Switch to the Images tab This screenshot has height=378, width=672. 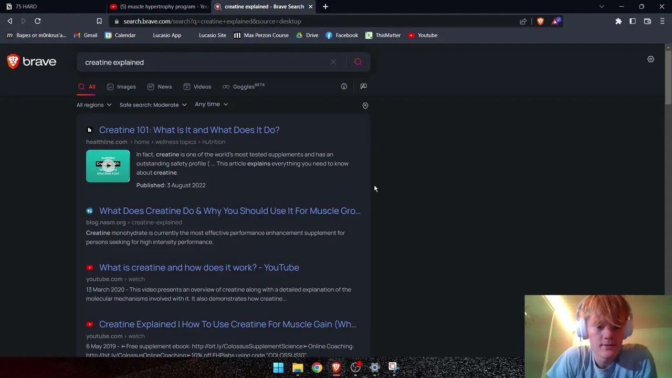[x=121, y=87]
